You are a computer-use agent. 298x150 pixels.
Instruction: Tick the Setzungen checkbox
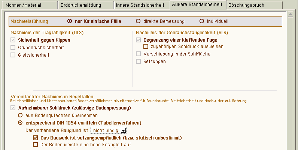tap(139, 61)
